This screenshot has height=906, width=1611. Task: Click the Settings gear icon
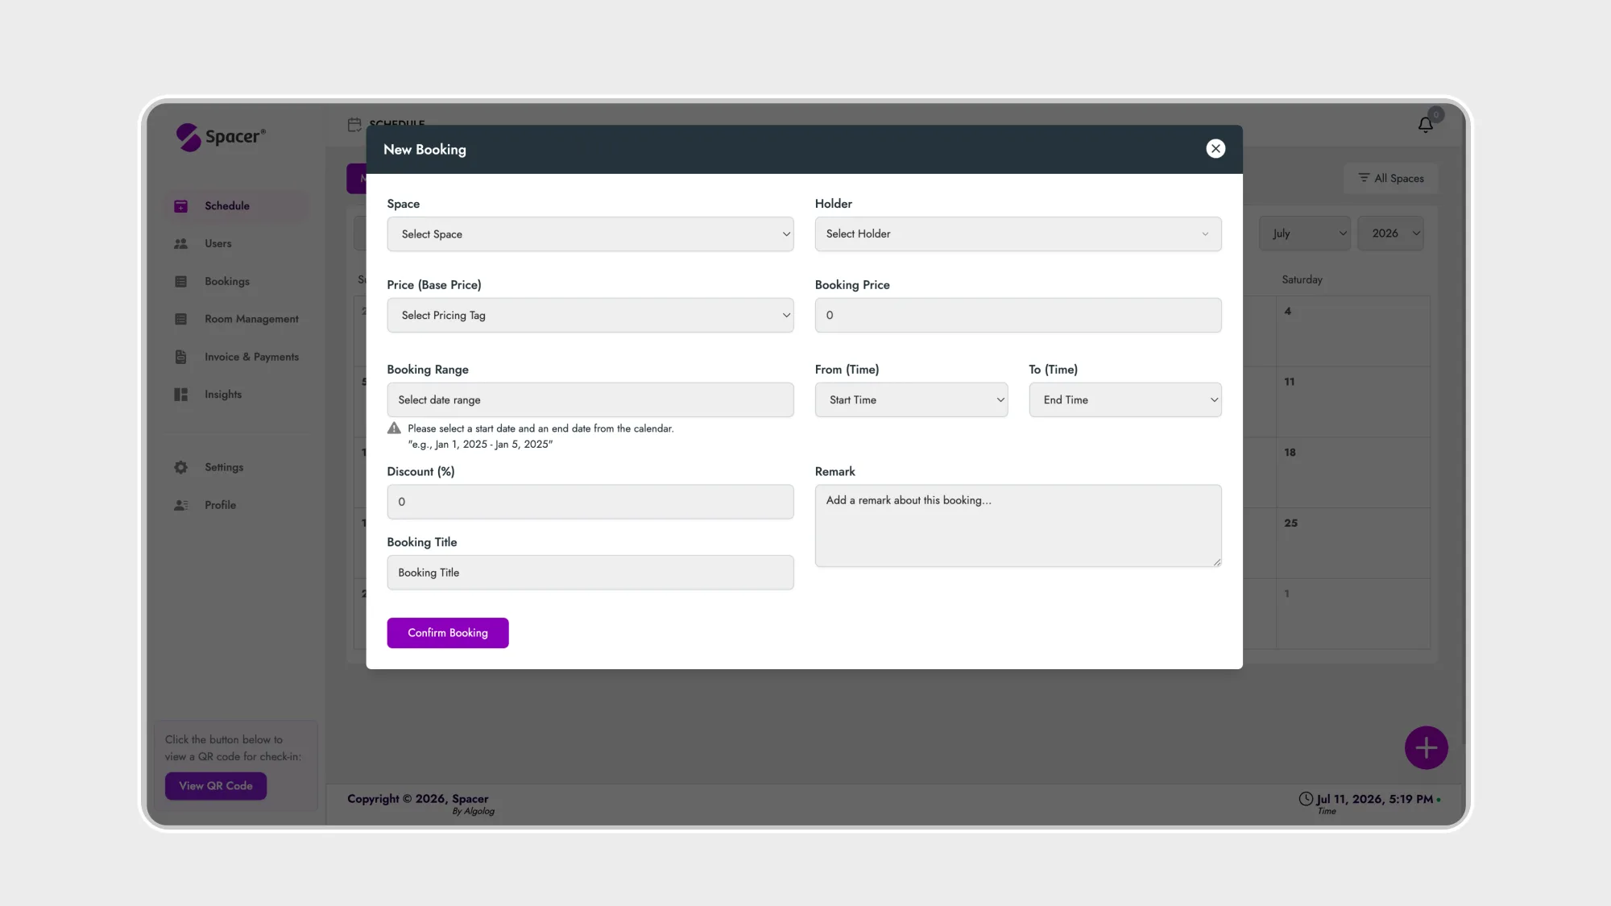tap(181, 467)
